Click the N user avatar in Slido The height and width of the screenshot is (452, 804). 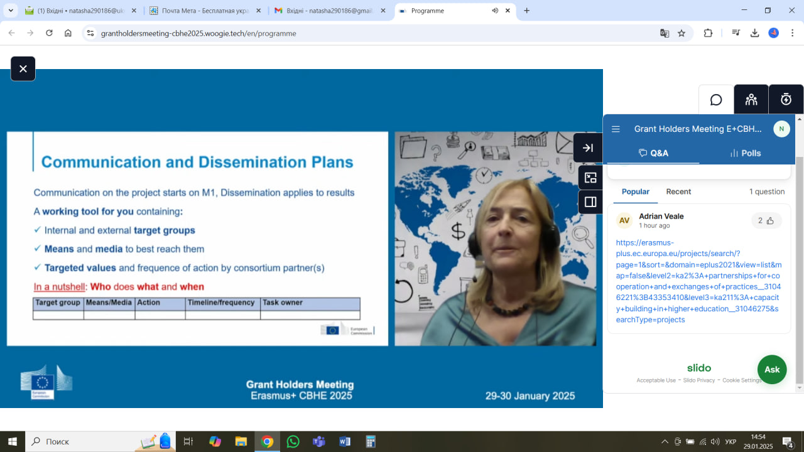781,129
